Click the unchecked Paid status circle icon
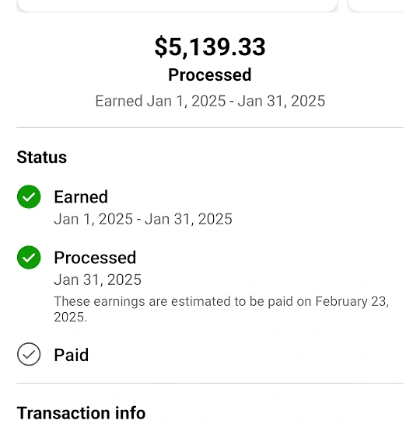Image resolution: width=420 pixels, height=441 pixels. [29, 354]
